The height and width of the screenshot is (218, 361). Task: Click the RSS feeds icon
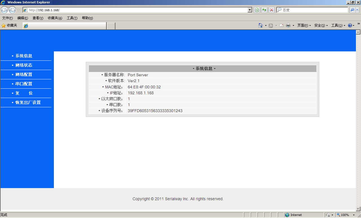(271, 25)
